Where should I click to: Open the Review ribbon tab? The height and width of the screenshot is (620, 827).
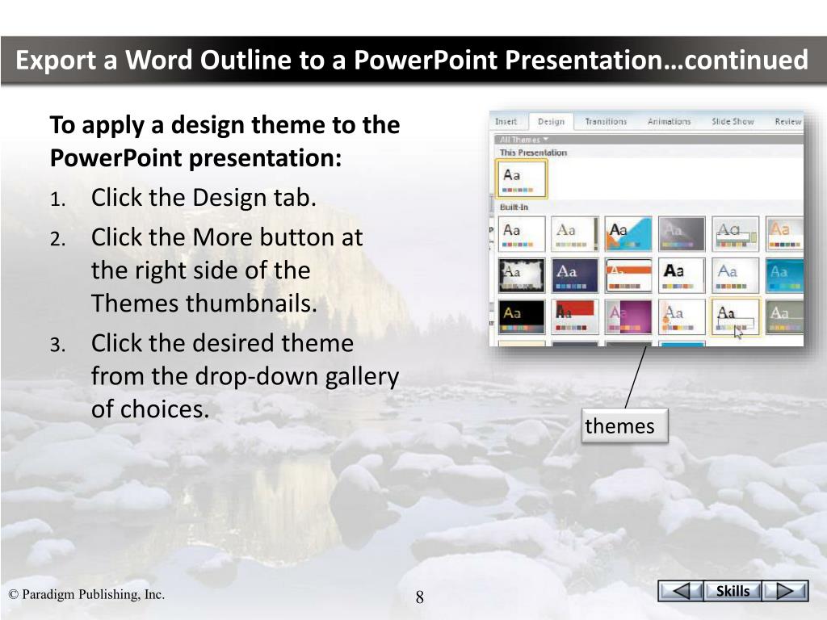point(788,121)
